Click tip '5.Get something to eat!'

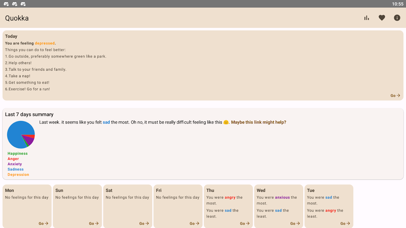[27, 83]
